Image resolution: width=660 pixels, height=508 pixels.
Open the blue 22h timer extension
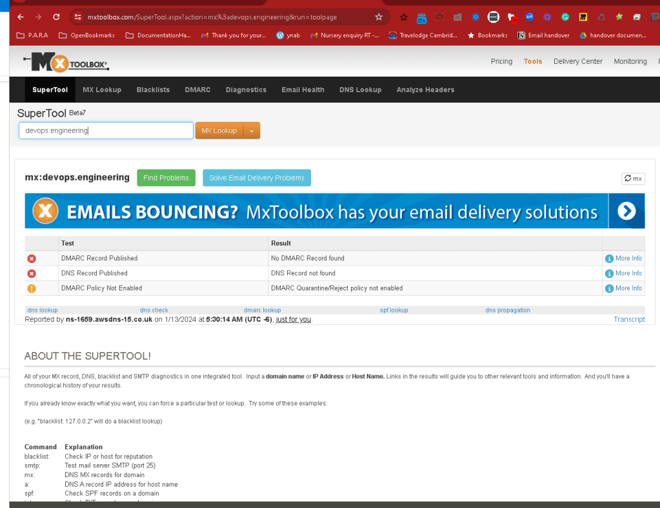pyautogui.click(x=421, y=18)
